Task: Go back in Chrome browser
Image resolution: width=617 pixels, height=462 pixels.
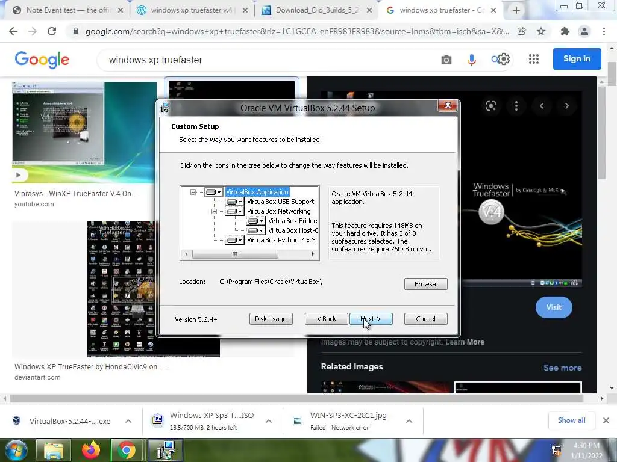Action: pyautogui.click(x=13, y=31)
